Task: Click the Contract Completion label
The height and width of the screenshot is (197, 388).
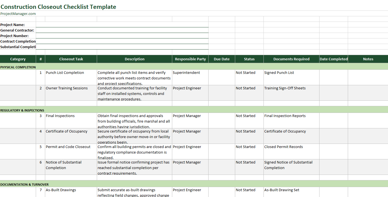Action: coord(18,41)
